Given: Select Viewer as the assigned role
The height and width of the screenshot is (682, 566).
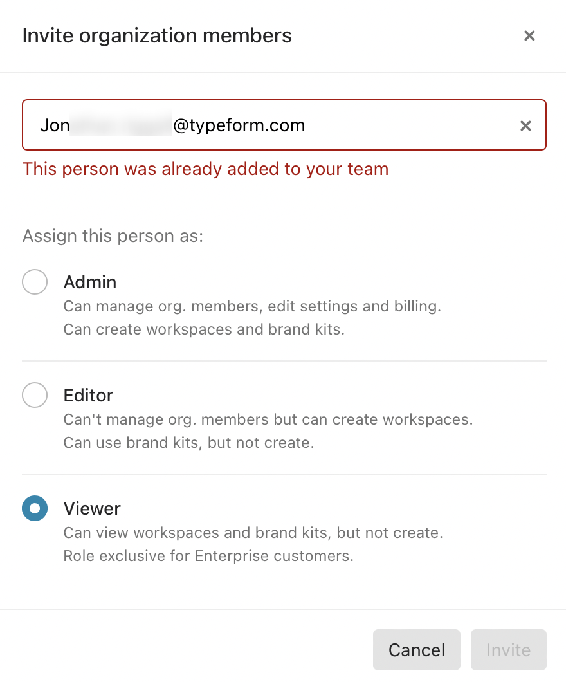Looking at the screenshot, I should [x=35, y=508].
